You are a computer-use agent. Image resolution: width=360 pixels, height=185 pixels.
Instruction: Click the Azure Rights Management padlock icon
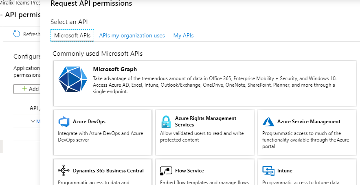pos(166,122)
